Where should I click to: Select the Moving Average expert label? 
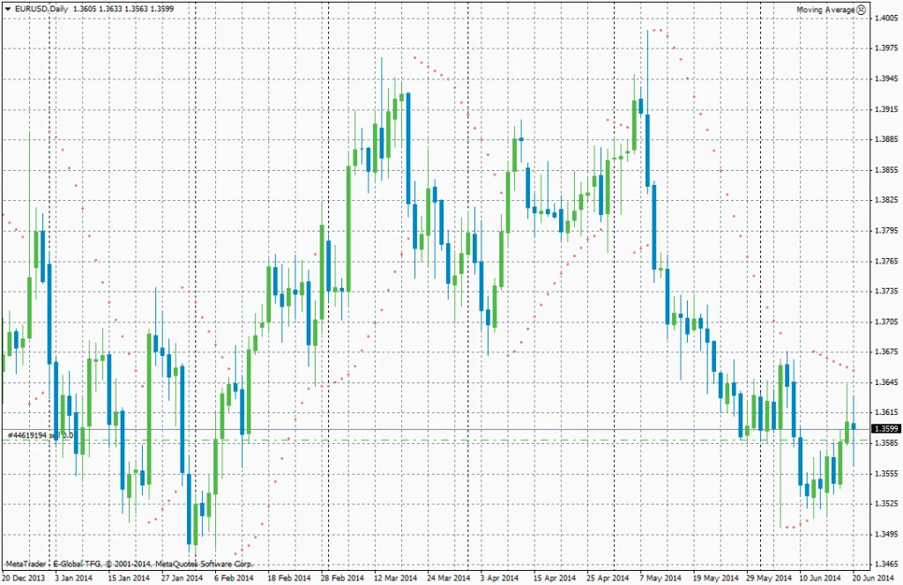pos(825,10)
